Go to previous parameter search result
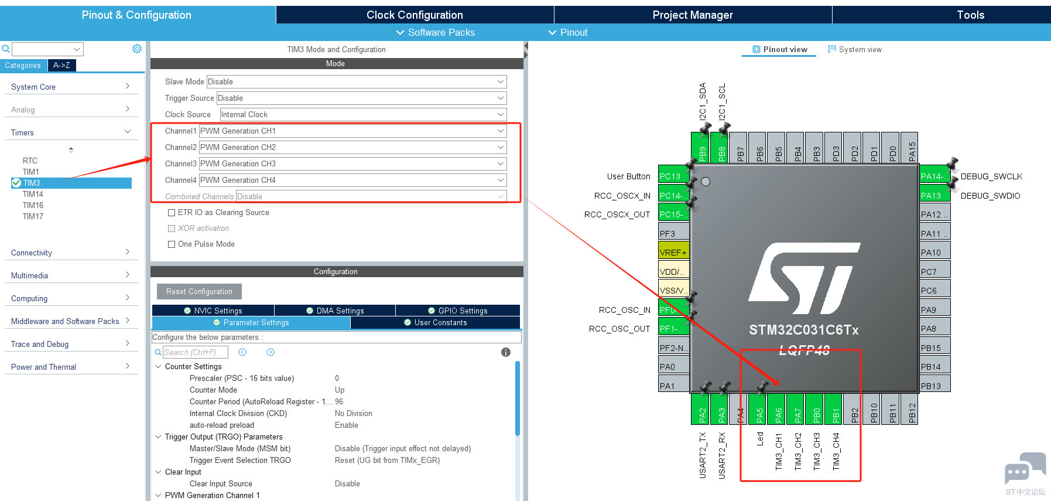This screenshot has width=1051, height=501. click(x=242, y=352)
